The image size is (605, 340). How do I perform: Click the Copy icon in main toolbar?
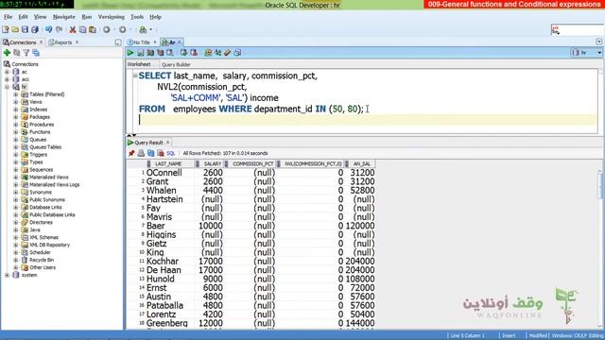82,29
